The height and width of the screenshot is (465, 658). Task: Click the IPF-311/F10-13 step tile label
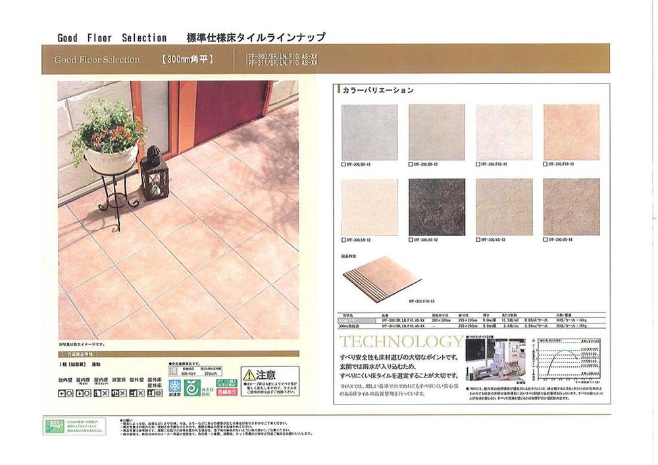coord(422,301)
